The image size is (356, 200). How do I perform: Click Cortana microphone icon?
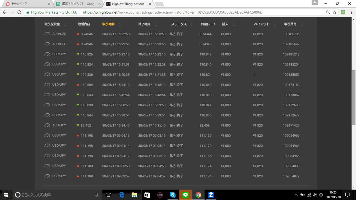click(97, 195)
